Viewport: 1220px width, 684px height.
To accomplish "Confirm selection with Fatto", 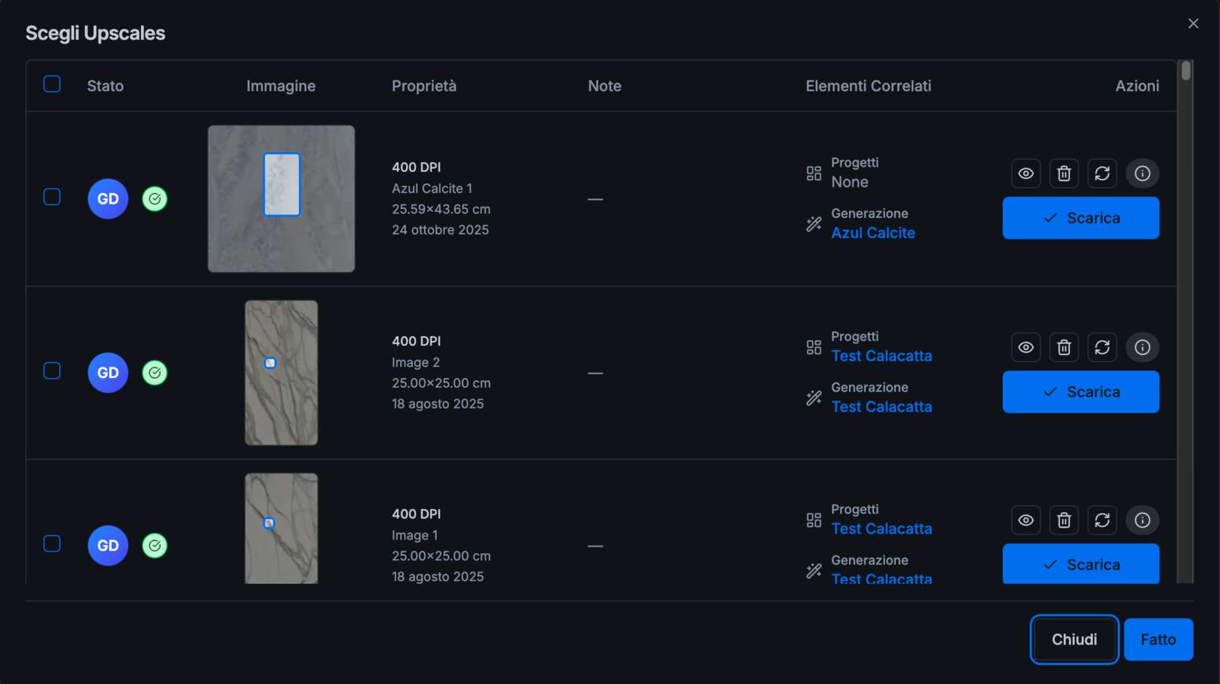I will point(1159,639).
